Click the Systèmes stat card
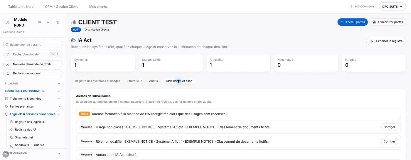Viewport: 411px width, 160px height. click(103, 63)
